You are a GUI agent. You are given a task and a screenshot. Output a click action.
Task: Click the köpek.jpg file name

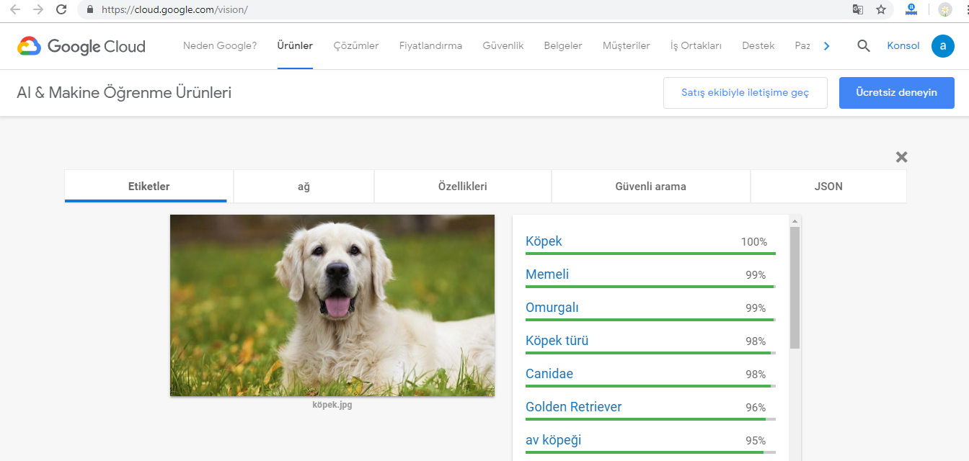[332, 405]
